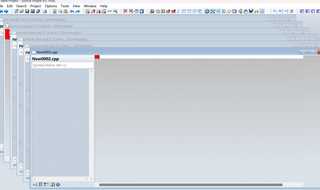Click the book icon in New0002.cpp symbol toolbar
This screenshot has width=320, height=190.
click(x=52, y=184)
